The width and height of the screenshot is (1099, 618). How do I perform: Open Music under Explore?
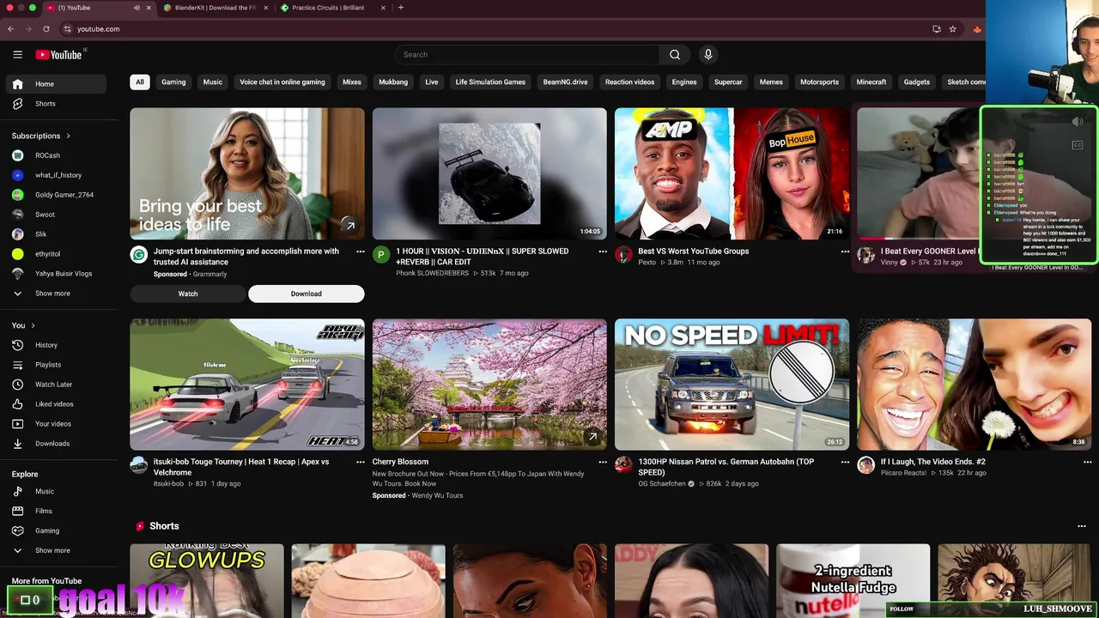coord(57,492)
